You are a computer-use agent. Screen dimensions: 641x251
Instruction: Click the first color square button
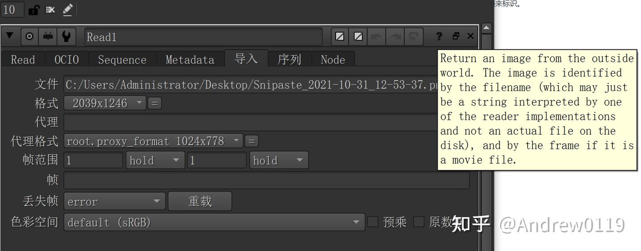[340, 37]
